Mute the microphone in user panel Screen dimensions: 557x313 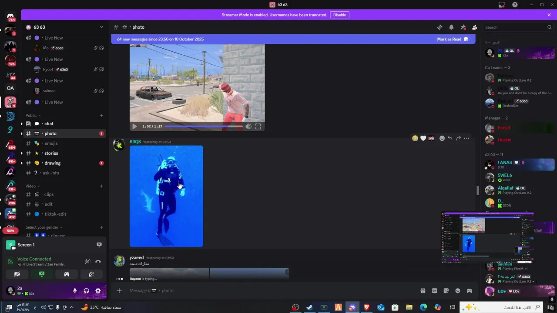(75, 290)
